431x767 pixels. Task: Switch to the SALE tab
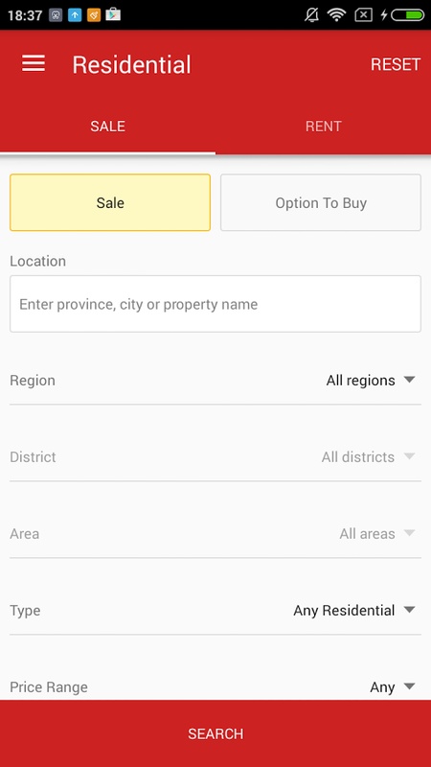[x=107, y=127]
